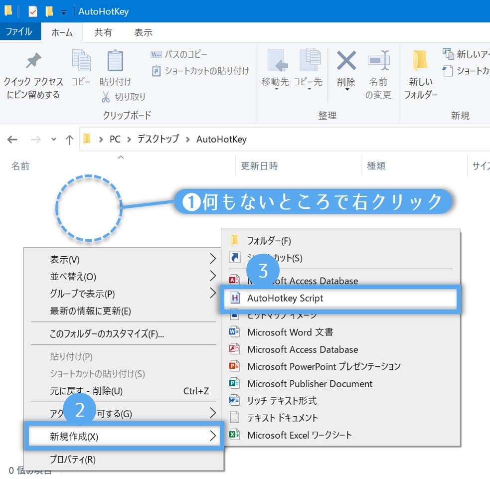This screenshot has width=490, height=479.
Task: Click AutoHotkey H script icon
Action: click(235, 298)
